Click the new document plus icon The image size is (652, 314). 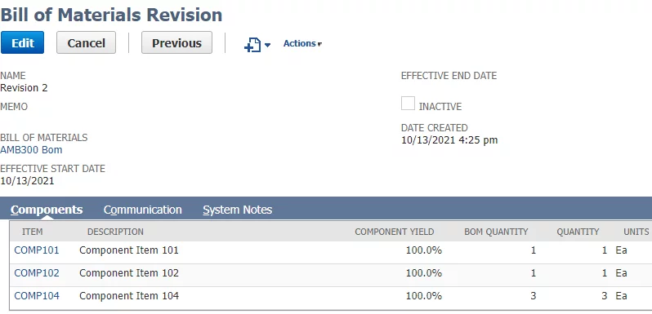[x=252, y=44]
